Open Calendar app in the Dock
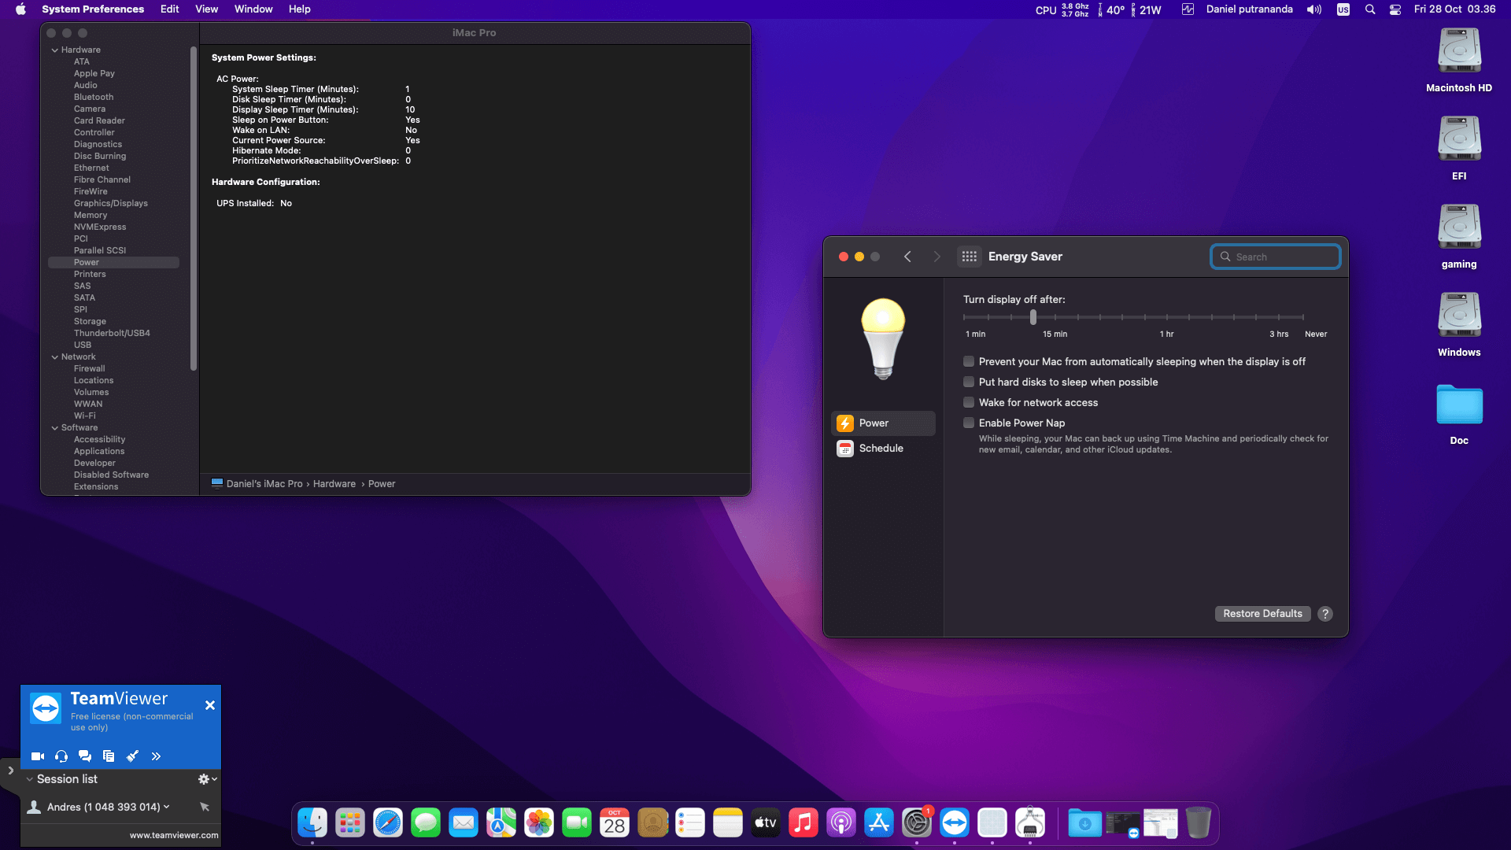Image resolution: width=1511 pixels, height=850 pixels. 615,823
